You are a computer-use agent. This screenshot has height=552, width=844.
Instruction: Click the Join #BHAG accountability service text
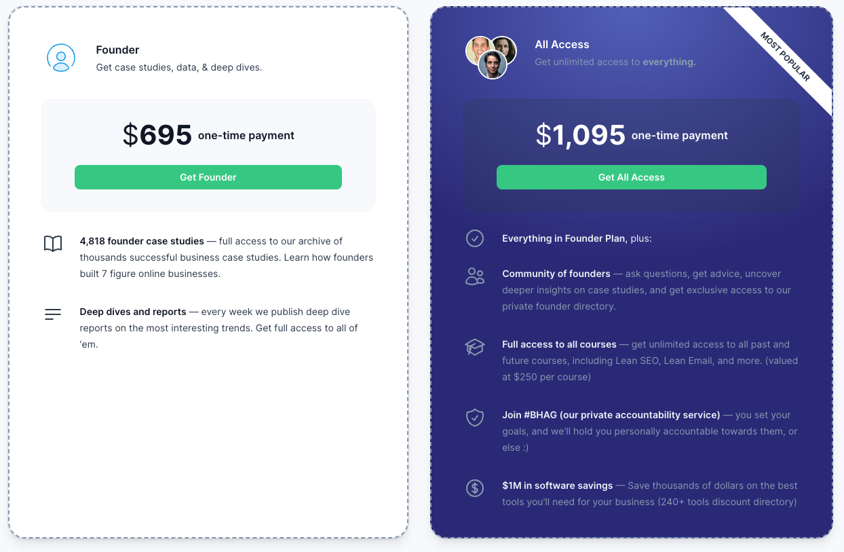tap(611, 415)
